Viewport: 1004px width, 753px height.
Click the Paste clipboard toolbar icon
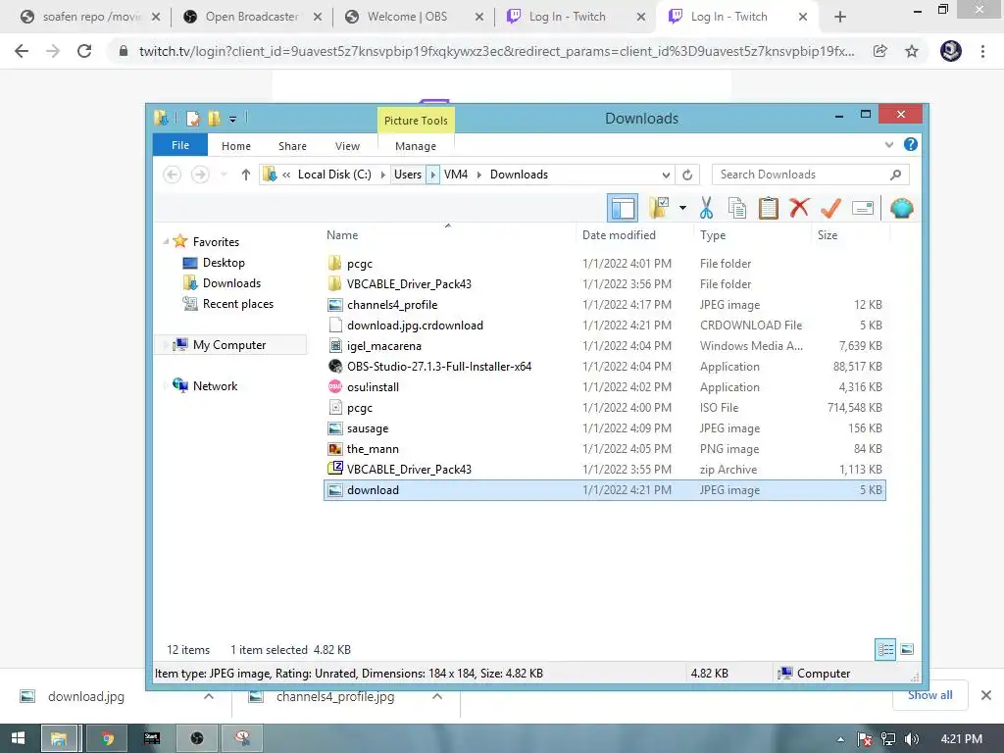tap(768, 208)
